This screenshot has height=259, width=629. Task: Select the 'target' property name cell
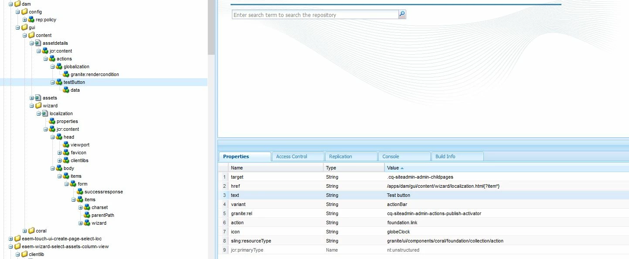pos(276,177)
